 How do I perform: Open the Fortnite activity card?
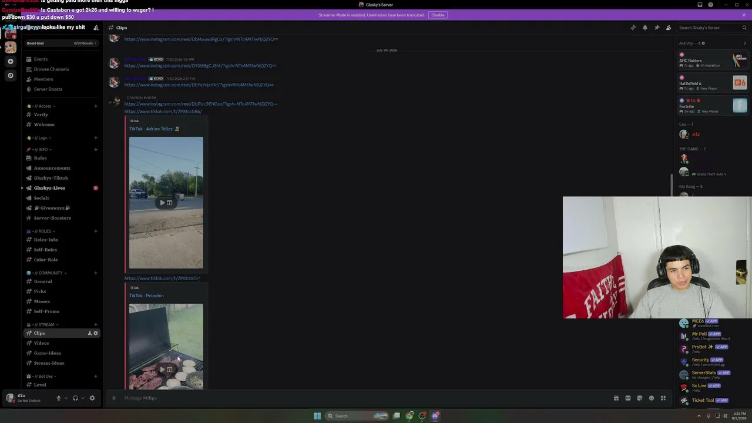point(713,106)
